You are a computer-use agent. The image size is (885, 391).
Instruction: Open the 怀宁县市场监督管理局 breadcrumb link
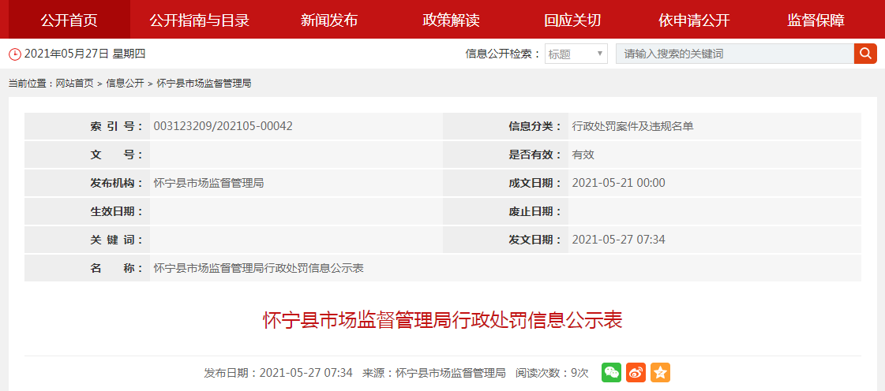pyautogui.click(x=204, y=84)
